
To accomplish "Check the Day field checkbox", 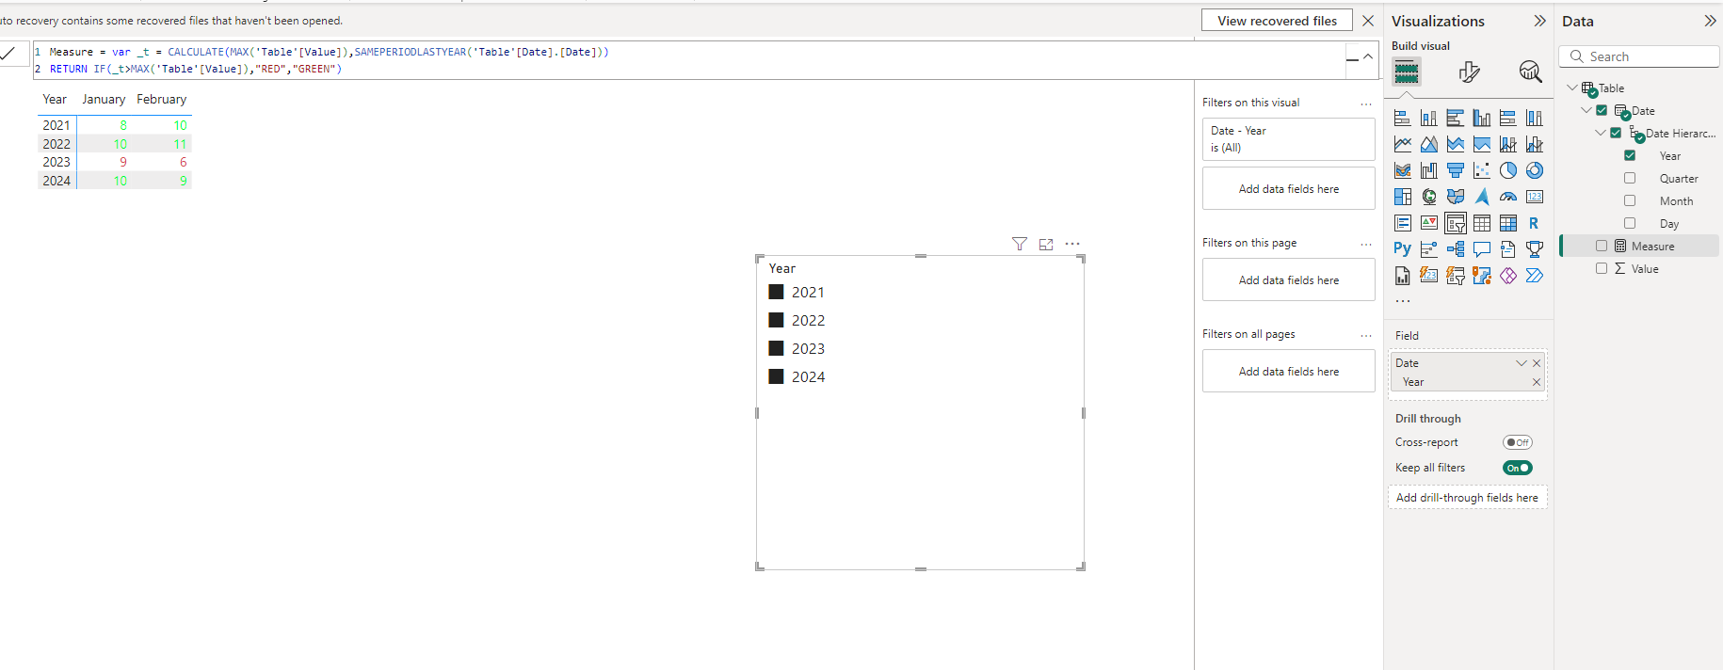I will pyautogui.click(x=1630, y=223).
